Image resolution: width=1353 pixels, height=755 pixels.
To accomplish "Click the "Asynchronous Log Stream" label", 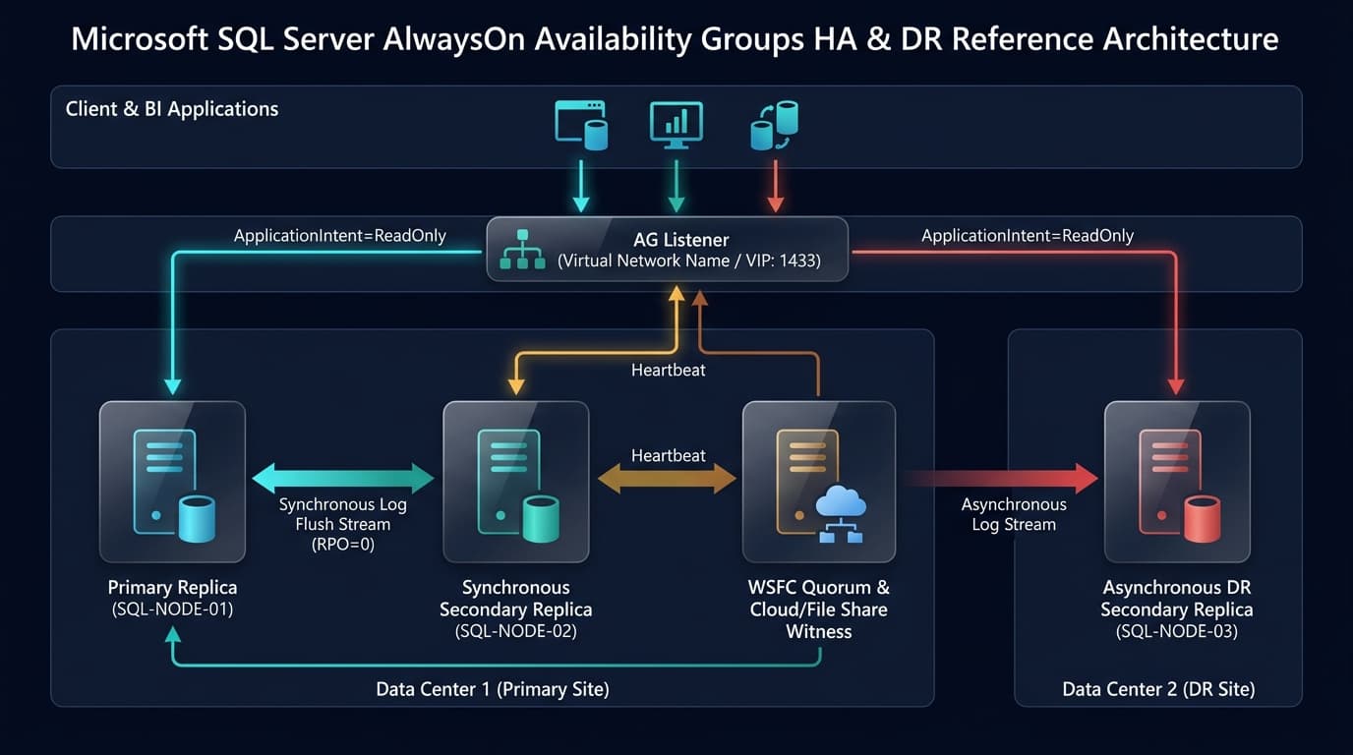I will point(1014,514).
